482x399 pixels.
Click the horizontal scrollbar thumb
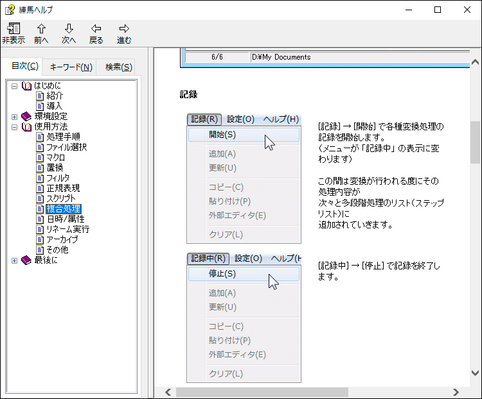click(x=262, y=392)
